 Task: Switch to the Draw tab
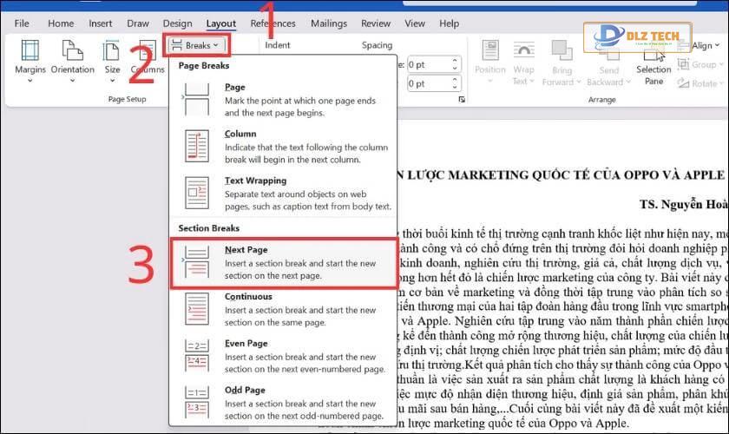tap(138, 23)
